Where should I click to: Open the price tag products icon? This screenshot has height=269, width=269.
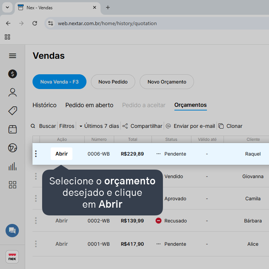tap(13, 111)
